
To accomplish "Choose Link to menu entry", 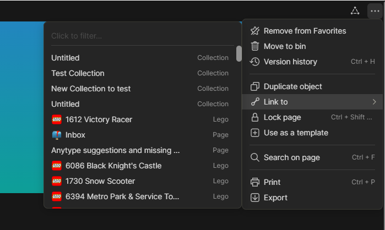I will tap(312, 102).
